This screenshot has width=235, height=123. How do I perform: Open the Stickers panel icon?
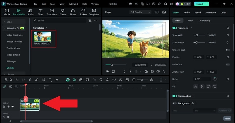pyautogui.click(x=83, y=11)
